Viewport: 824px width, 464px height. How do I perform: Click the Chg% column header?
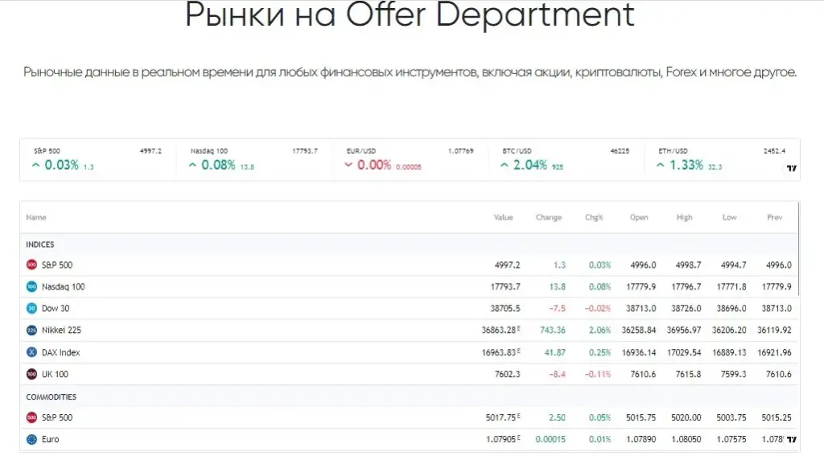pyautogui.click(x=594, y=217)
